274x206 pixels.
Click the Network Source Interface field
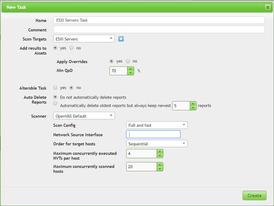coord(153,134)
